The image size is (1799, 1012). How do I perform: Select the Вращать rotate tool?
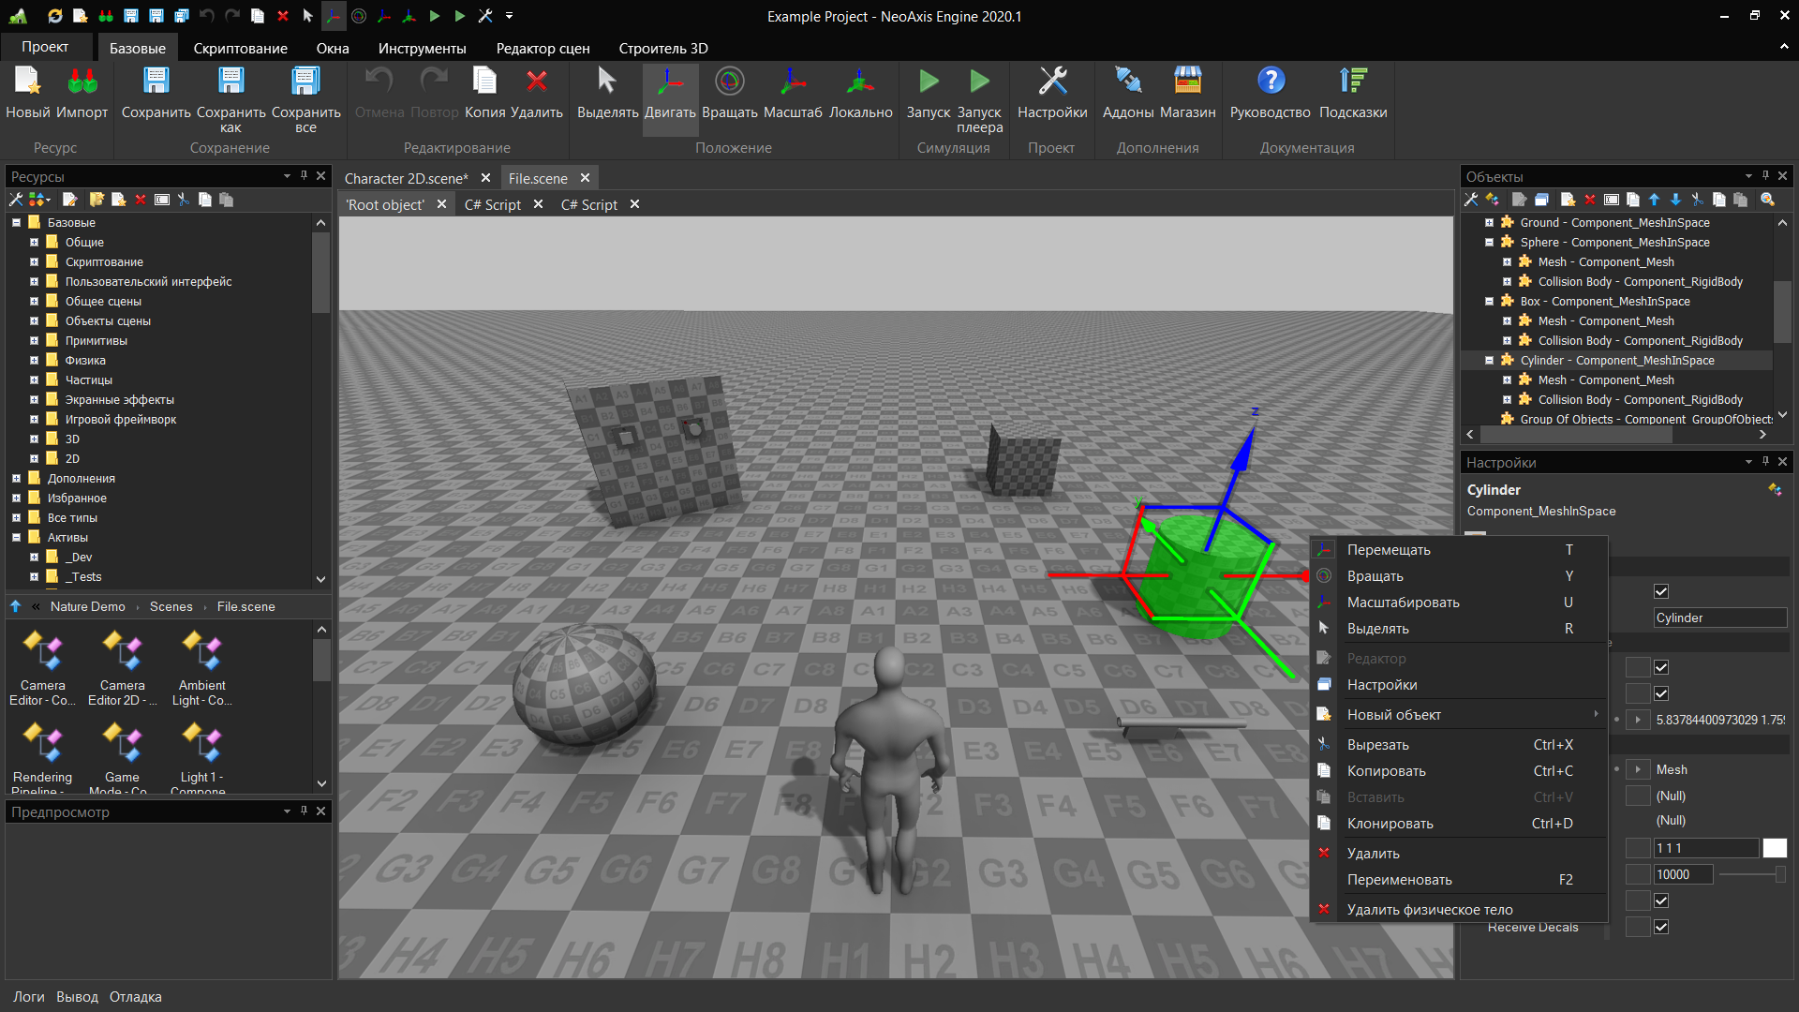tap(729, 93)
